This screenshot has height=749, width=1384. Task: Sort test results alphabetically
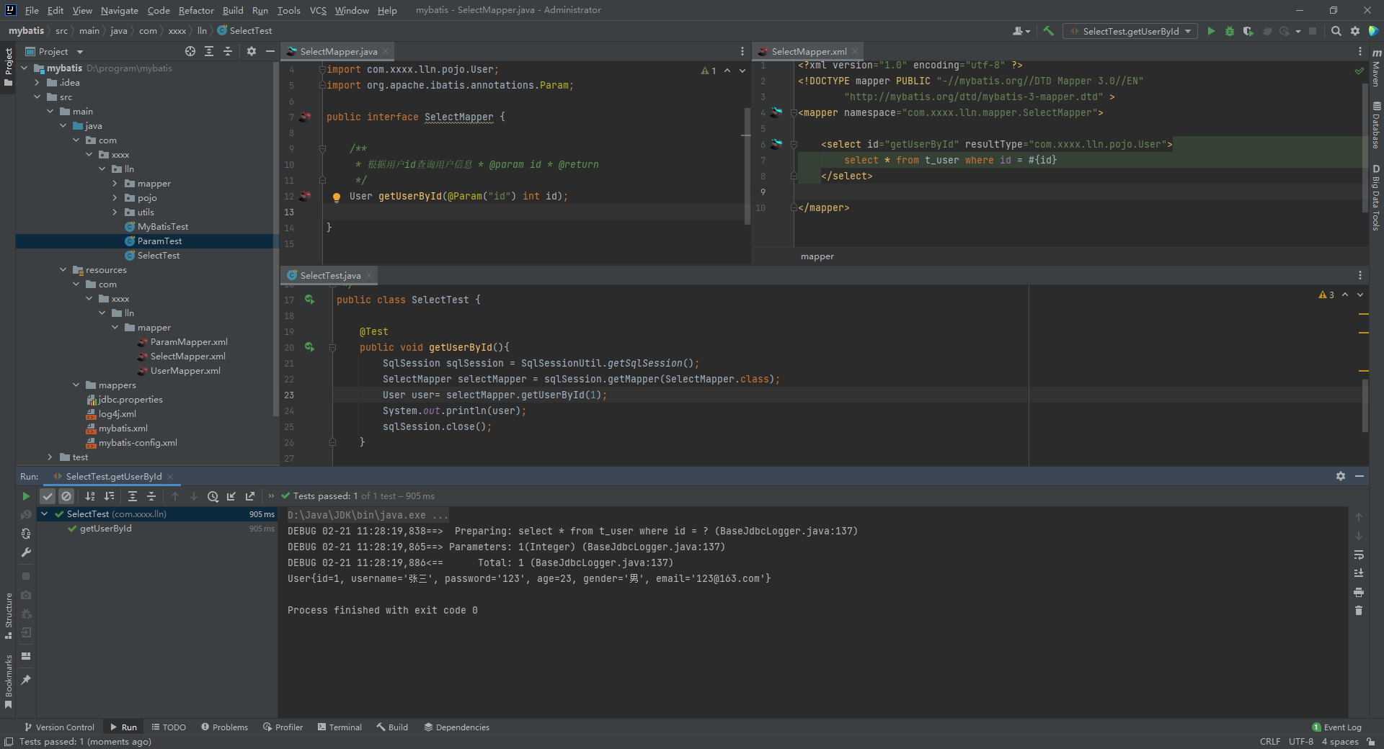tap(90, 496)
